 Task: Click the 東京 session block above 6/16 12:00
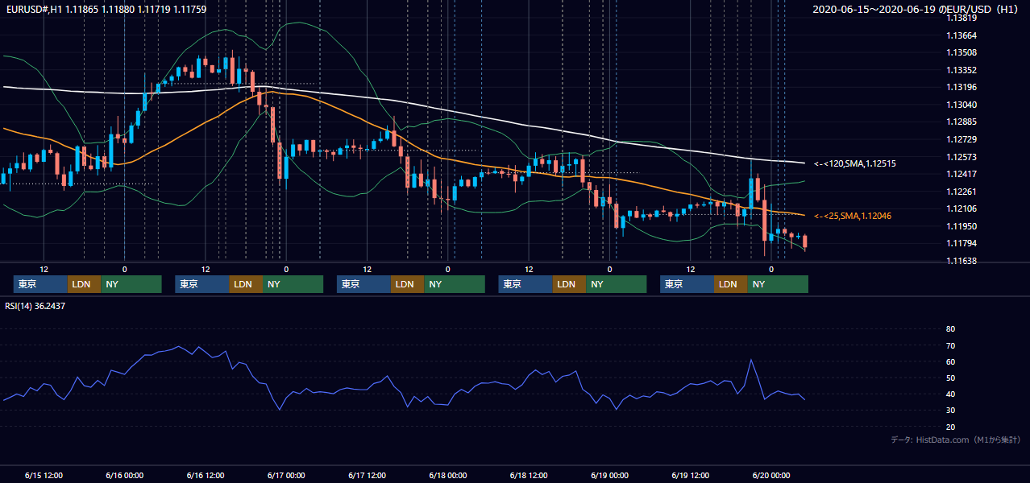(202, 284)
